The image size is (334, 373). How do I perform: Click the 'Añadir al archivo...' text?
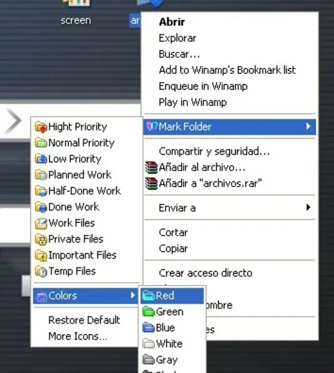(x=202, y=167)
